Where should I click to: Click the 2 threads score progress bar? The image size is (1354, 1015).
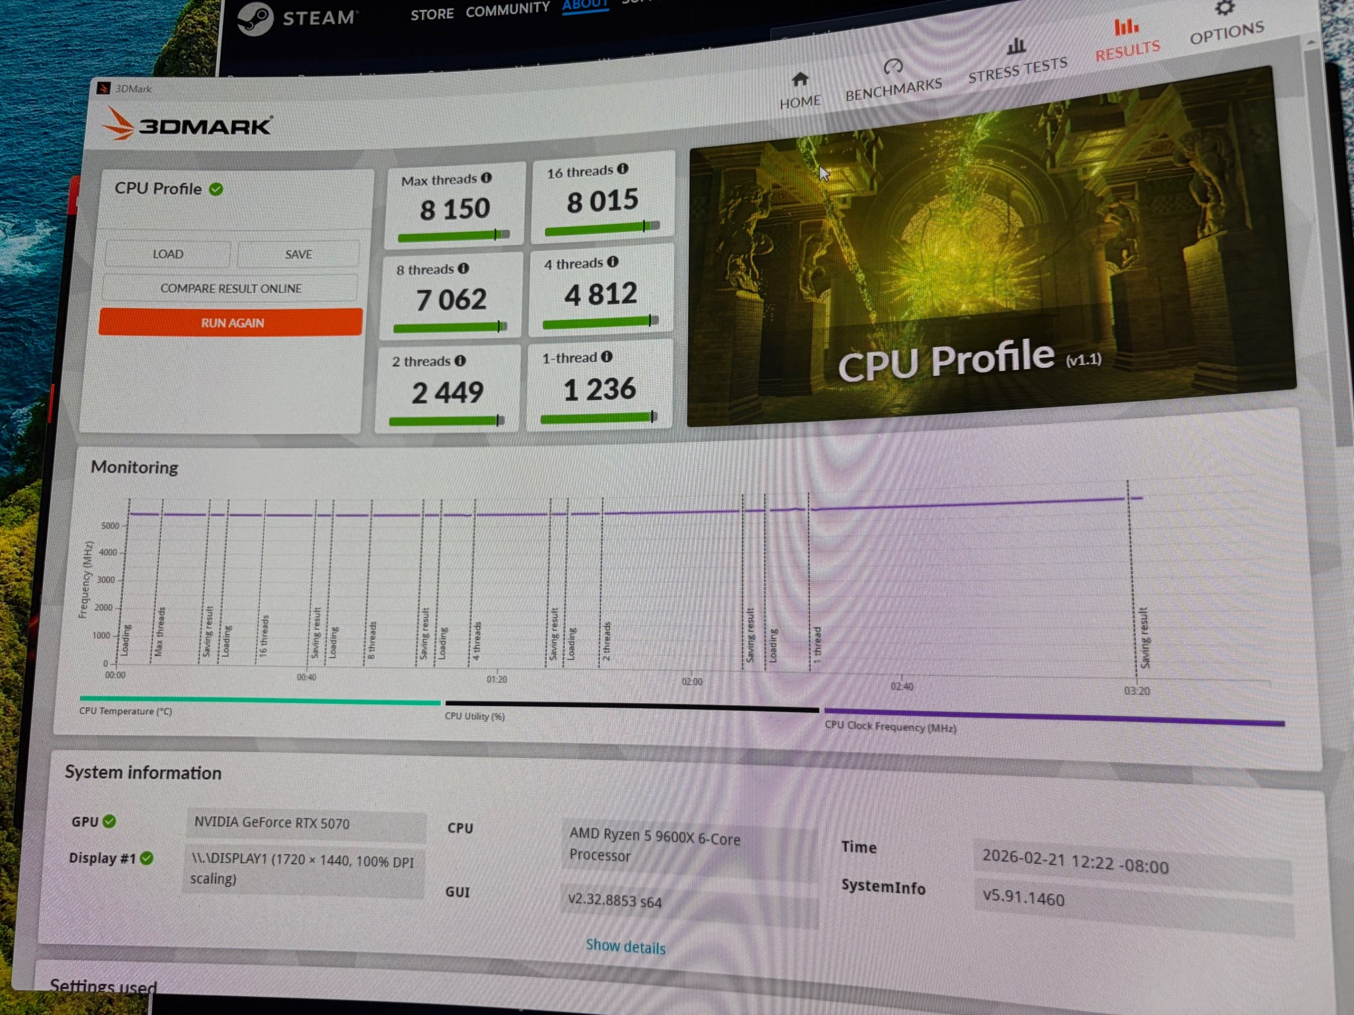(446, 421)
